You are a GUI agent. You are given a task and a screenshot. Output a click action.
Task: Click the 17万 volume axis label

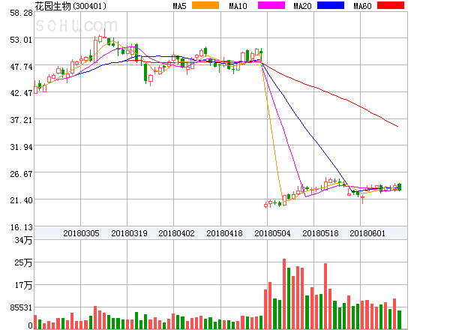(x=23, y=285)
